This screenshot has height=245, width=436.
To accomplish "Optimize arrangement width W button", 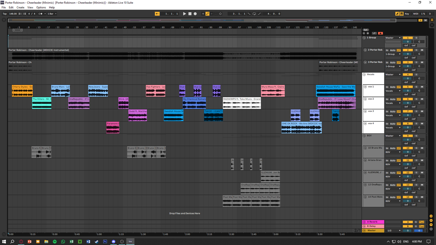I will (425, 20).
